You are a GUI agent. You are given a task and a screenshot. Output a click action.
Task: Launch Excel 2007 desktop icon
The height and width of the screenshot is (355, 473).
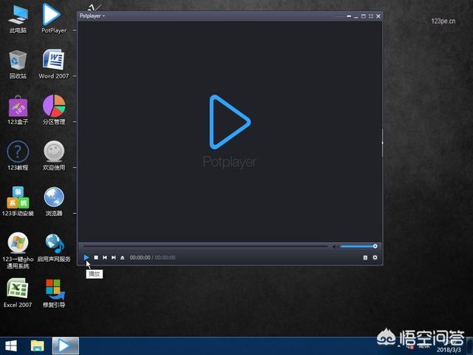click(x=18, y=293)
